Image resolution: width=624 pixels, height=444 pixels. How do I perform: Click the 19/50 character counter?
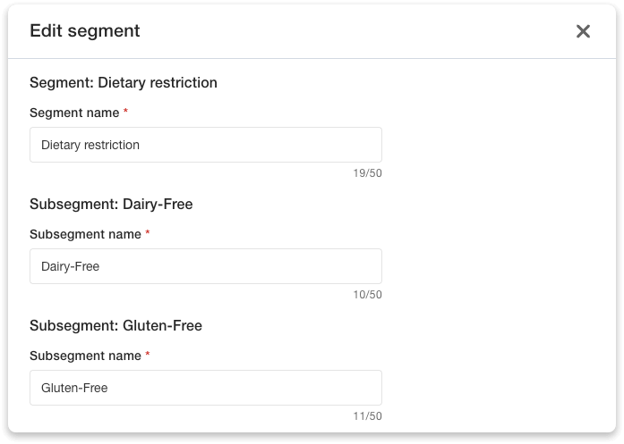click(x=367, y=173)
